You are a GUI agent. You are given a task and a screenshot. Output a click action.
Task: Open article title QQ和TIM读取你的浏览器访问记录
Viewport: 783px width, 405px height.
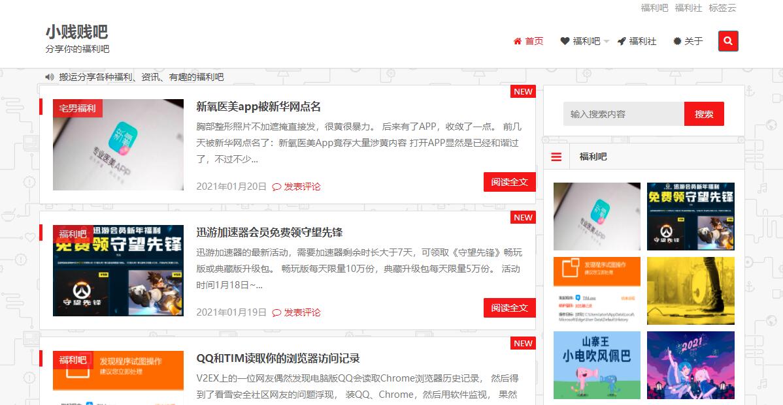click(278, 359)
